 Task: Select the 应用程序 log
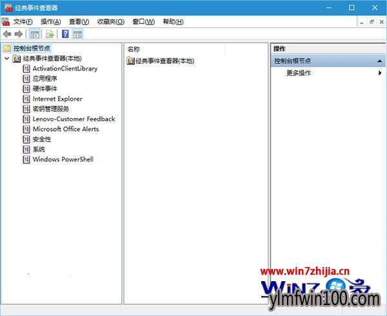pos(45,79)
